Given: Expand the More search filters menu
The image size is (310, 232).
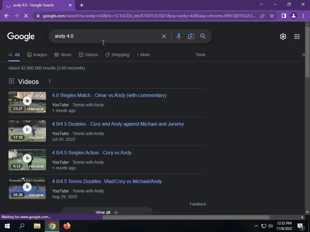Looking at the screenshot, I should point(143,55).
